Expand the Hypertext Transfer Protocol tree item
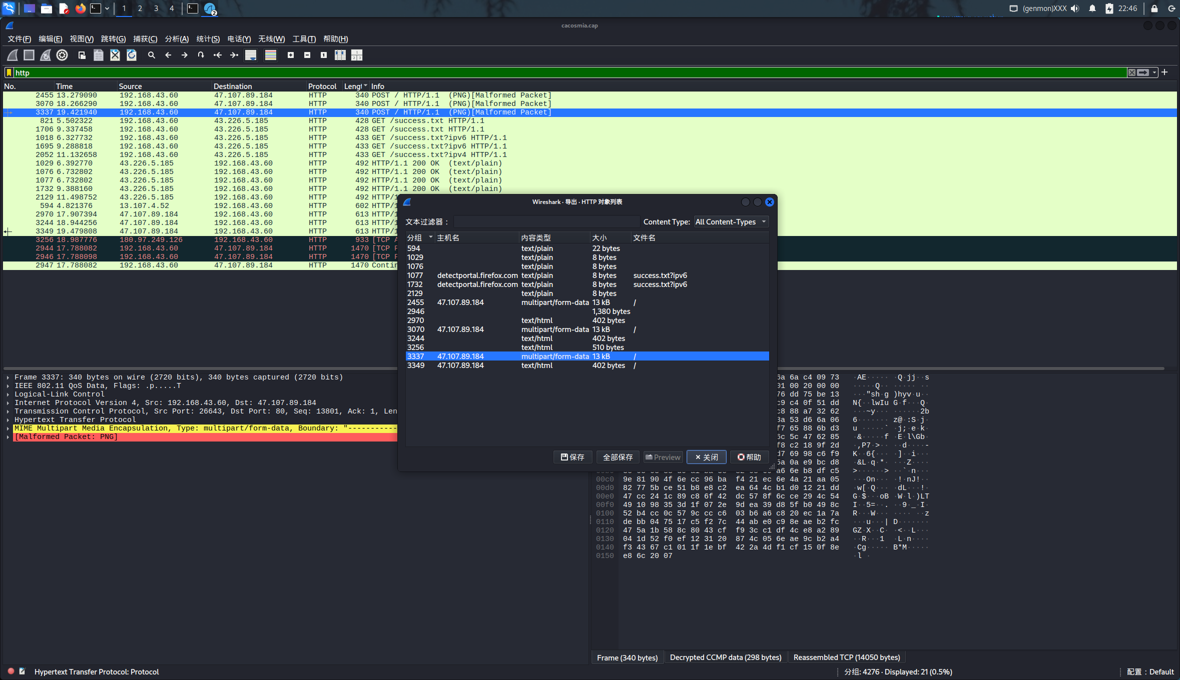Viewport: 1180px width, 680px height. coord(8,420)
